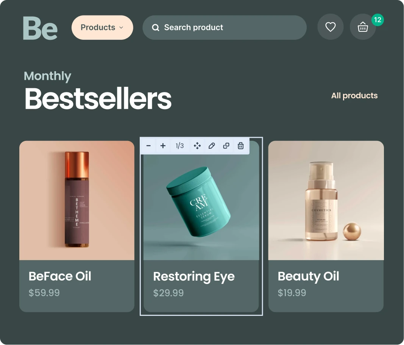Click the trash delete icon

pyautogui.click(x=240, y=146)
